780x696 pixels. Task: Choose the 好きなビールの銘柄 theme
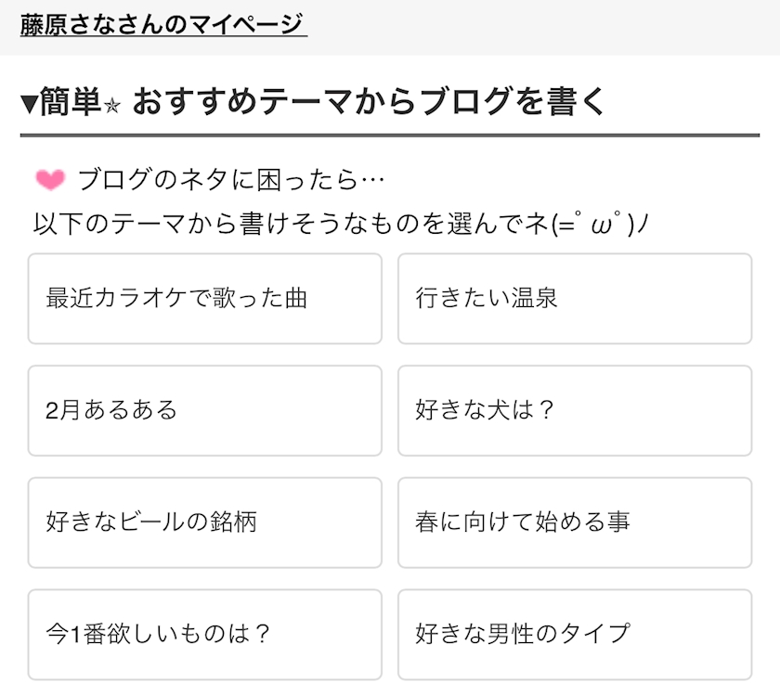[x=204, y=522]
